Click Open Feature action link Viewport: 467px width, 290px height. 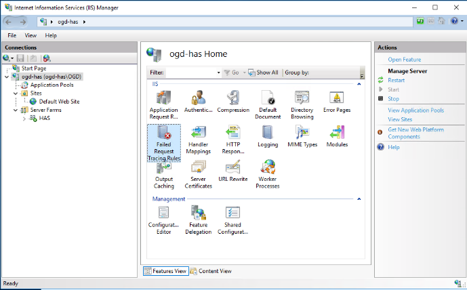click(404, 60)
